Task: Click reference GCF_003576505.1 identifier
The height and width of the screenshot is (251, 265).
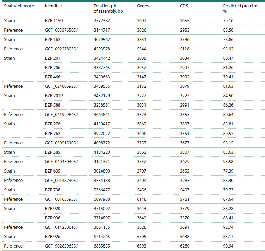Action: point(62,30)
